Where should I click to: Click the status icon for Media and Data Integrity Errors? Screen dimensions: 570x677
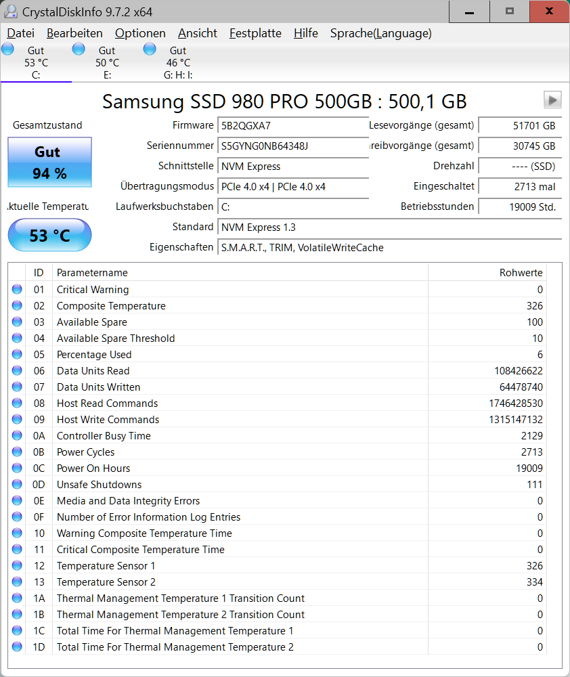[x=17, y=501]
